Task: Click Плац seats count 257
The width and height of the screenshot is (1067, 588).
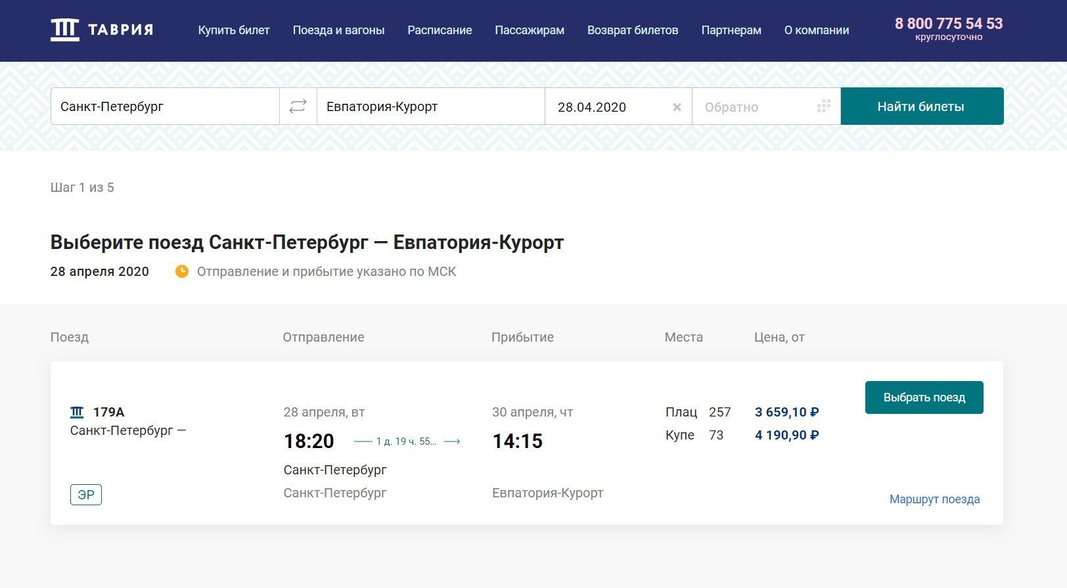Action: click(720, 412)
